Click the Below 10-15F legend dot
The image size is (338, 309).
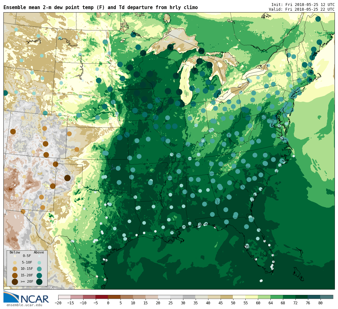(15, 269)
